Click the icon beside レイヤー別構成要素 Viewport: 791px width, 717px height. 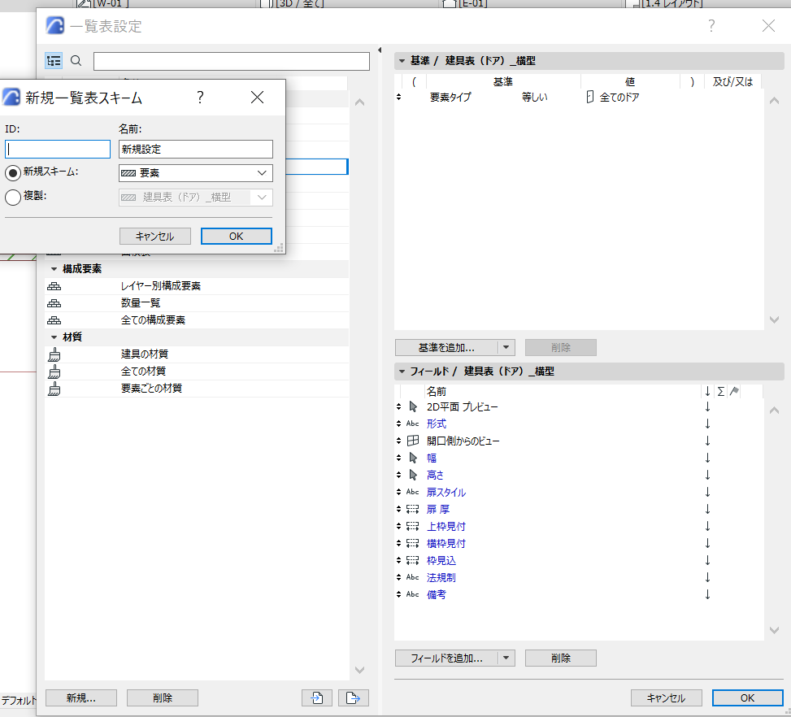pos(54,286)
